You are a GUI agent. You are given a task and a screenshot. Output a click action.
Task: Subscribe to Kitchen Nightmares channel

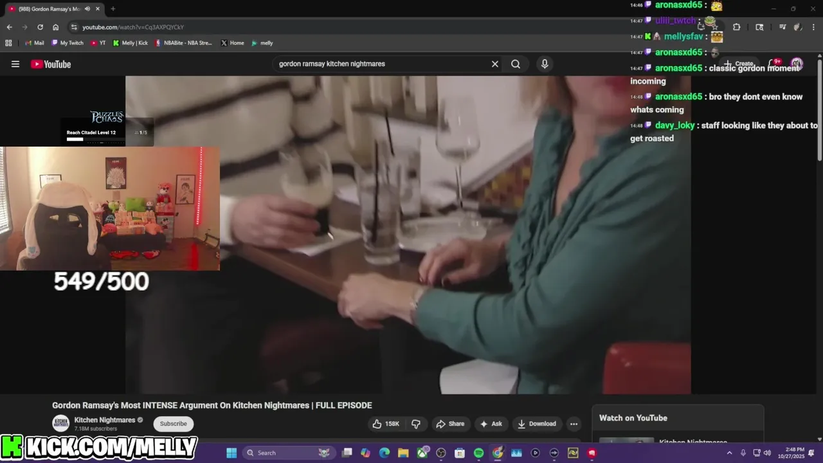tap(173, 424)
